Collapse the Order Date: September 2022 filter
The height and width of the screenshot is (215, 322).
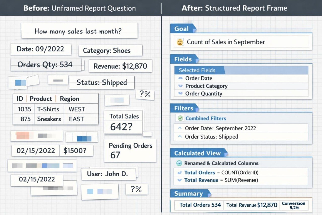pyautogui.click(x=180, y=128)
